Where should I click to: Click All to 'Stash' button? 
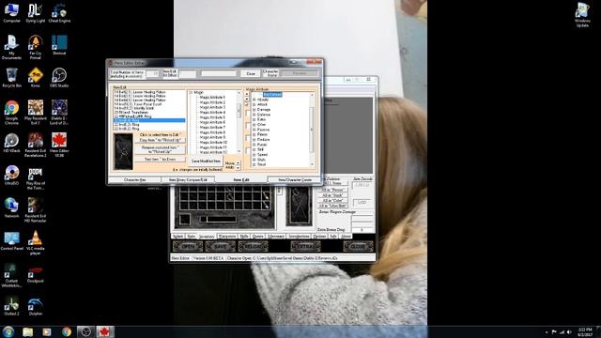click(x=332, y=195)
